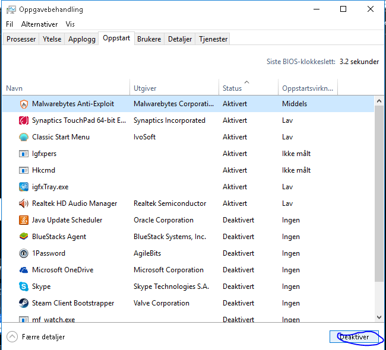Viewport: 386px width, 350px height.
Task: Click the Valve Corporation publisher cell
Action: 162,303
